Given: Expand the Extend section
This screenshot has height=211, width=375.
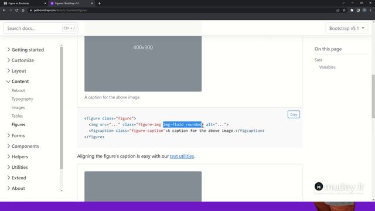Looking at the screenshot, I should click(16, 178).
